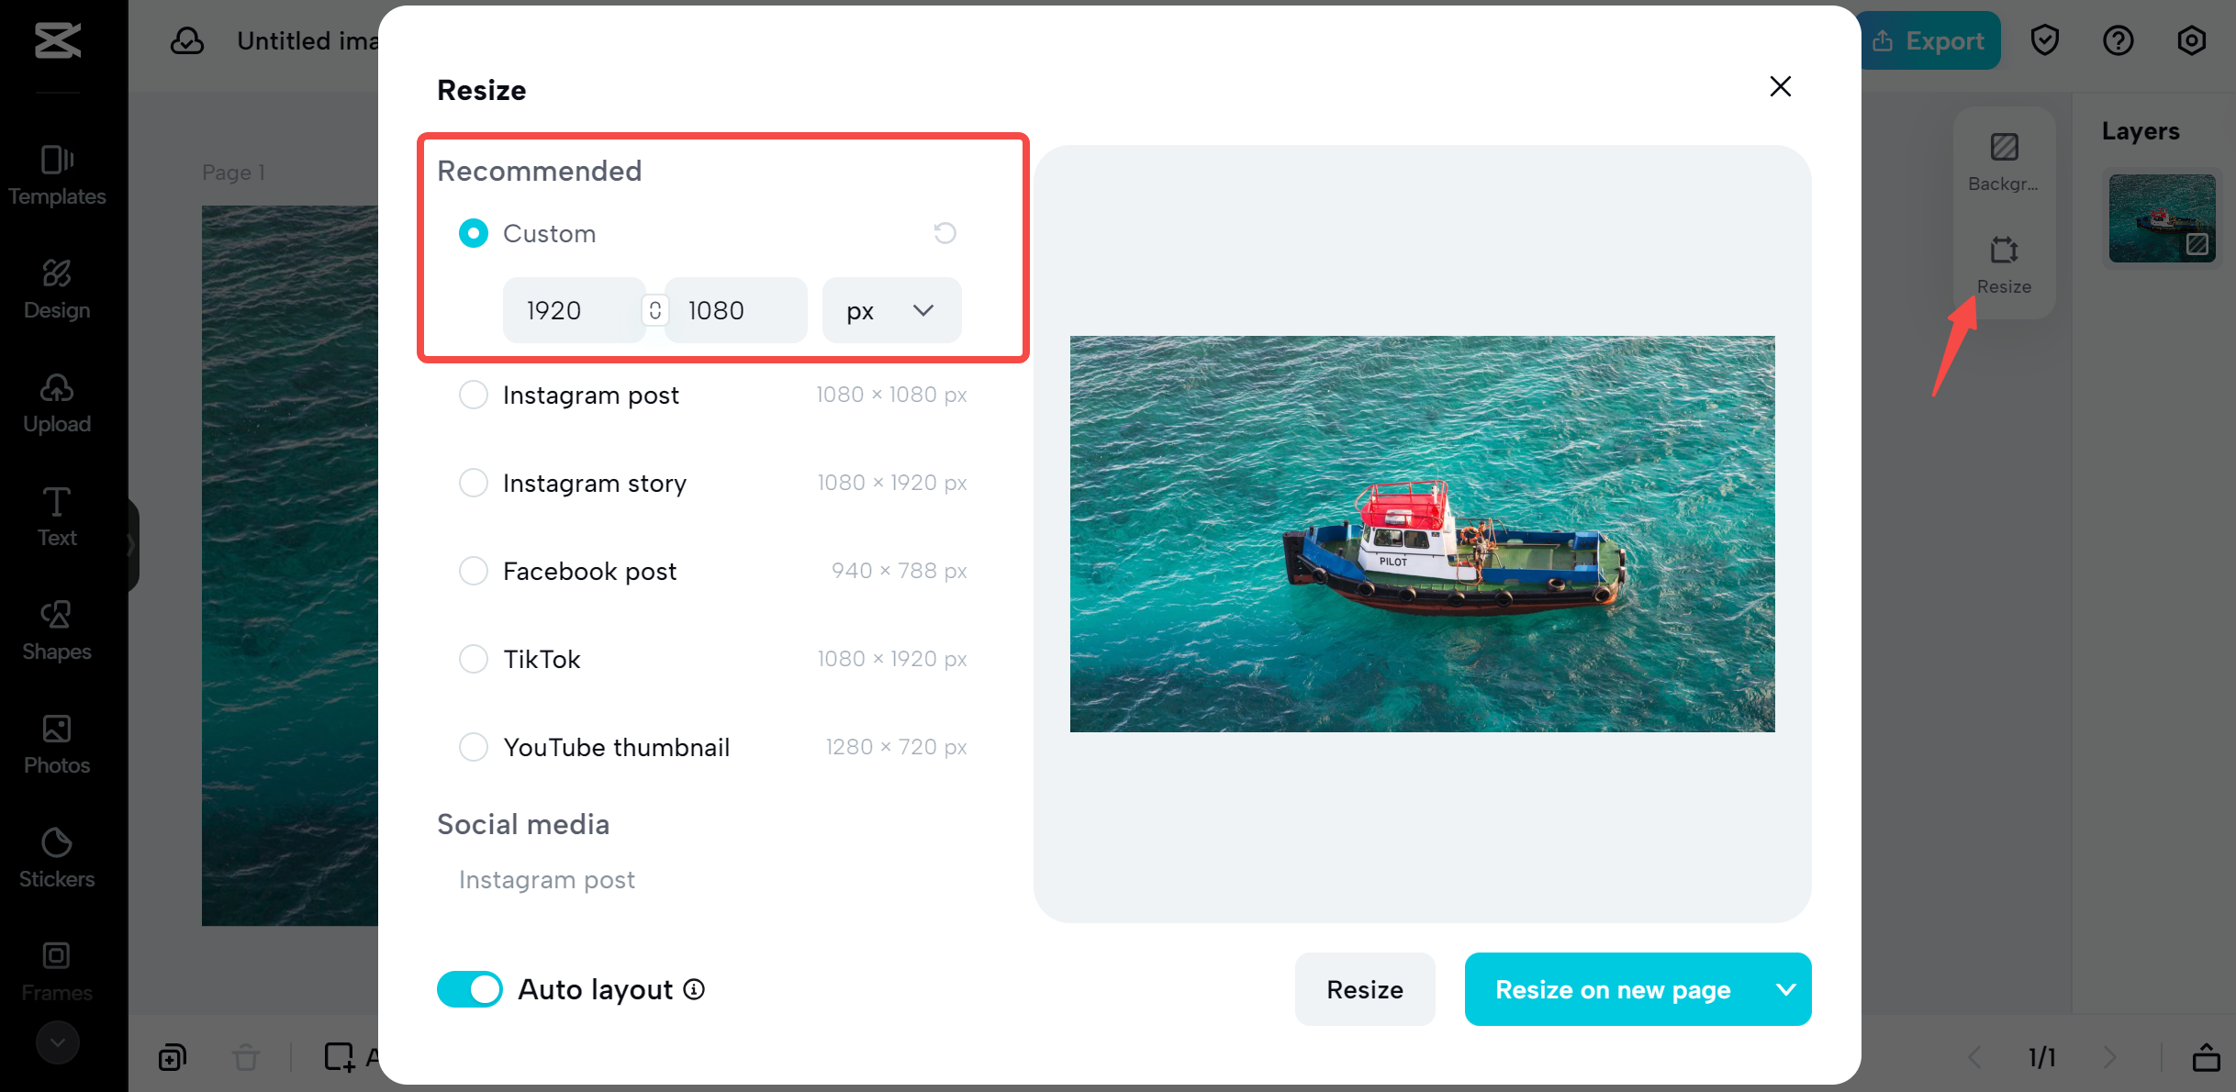Select the Instagram story radio option
This screenshot has width=2236, height=1092.
click(474, 483)
